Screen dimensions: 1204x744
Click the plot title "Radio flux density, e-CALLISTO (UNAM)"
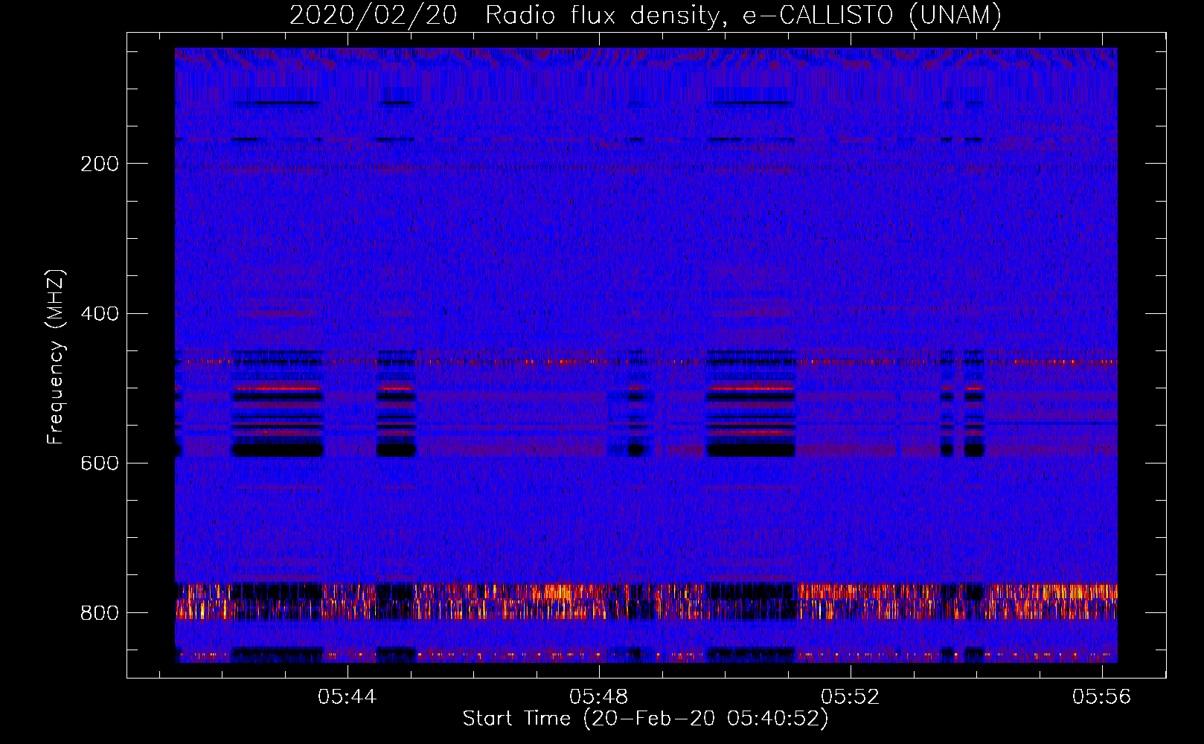click(743, 15)
